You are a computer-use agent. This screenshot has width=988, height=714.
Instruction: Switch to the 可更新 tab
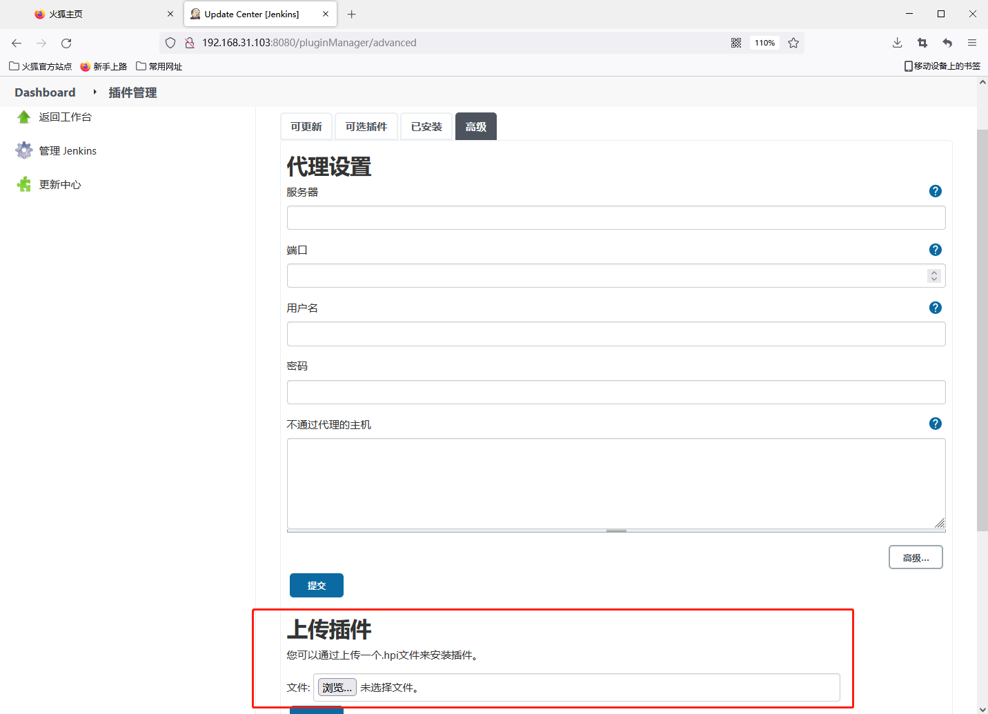(x=306, y=127)
